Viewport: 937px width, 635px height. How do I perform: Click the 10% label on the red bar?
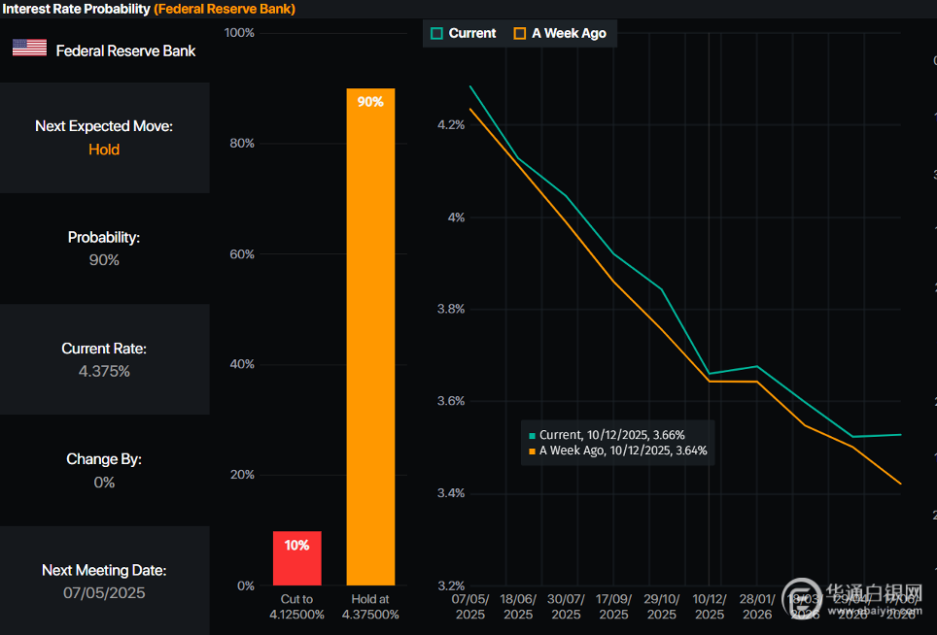pyautogui.click(x=297, y=546)
